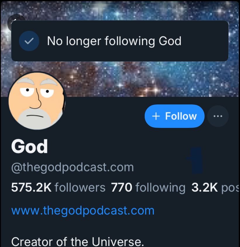
Task: Click the @thegodpodcast.com handle
Action: pyautogui.click(x=72, y=167)
